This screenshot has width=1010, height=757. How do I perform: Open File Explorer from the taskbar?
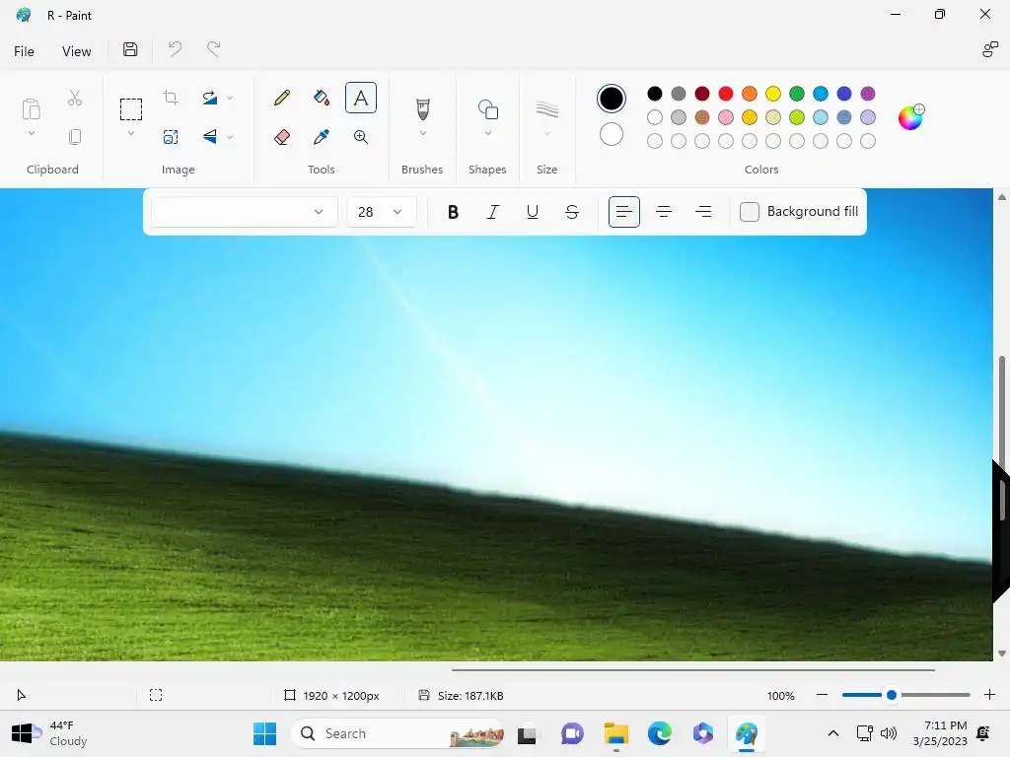point(615,733)
